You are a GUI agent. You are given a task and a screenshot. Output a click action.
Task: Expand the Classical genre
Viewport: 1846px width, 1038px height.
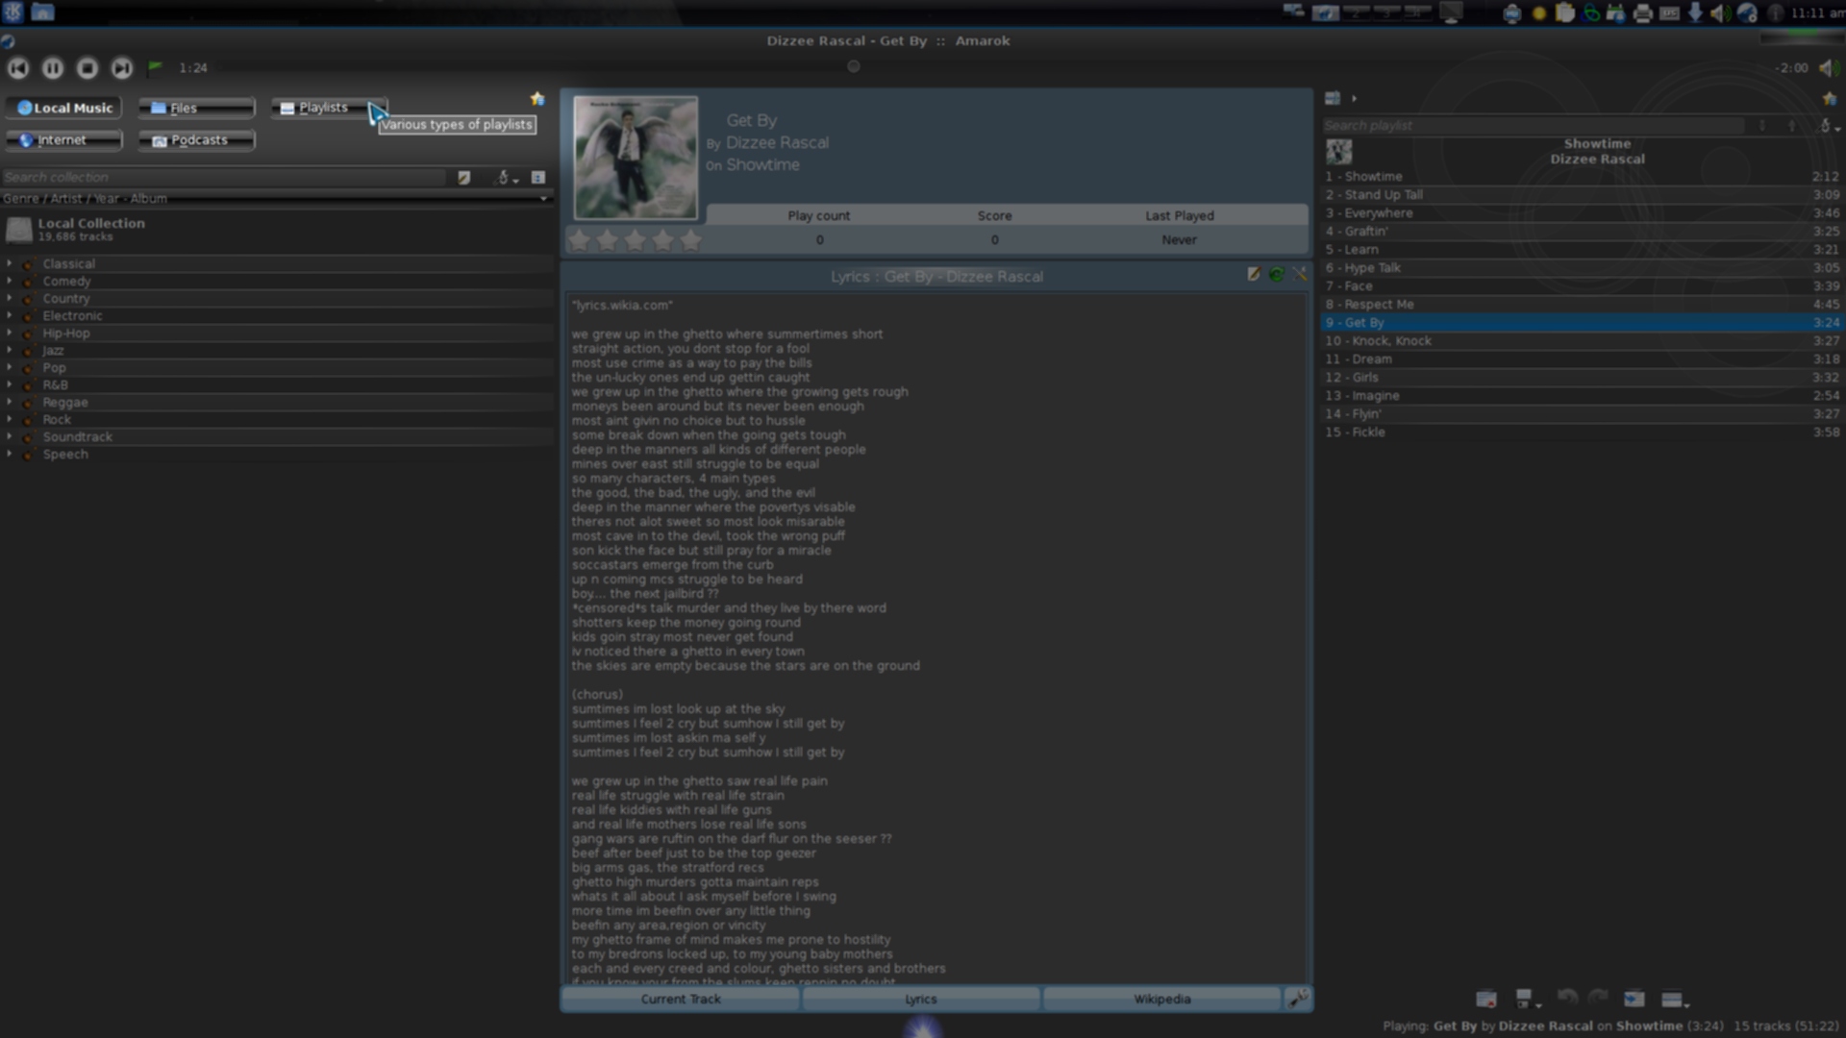[10, 263]
